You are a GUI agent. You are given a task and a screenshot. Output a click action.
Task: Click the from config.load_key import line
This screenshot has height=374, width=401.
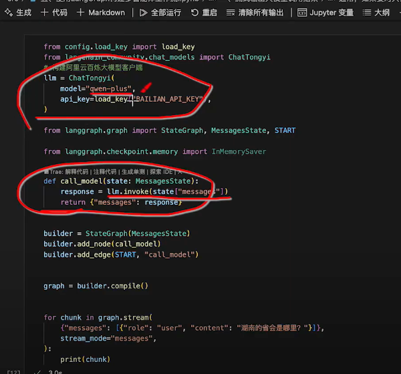(x=119, y=47)
